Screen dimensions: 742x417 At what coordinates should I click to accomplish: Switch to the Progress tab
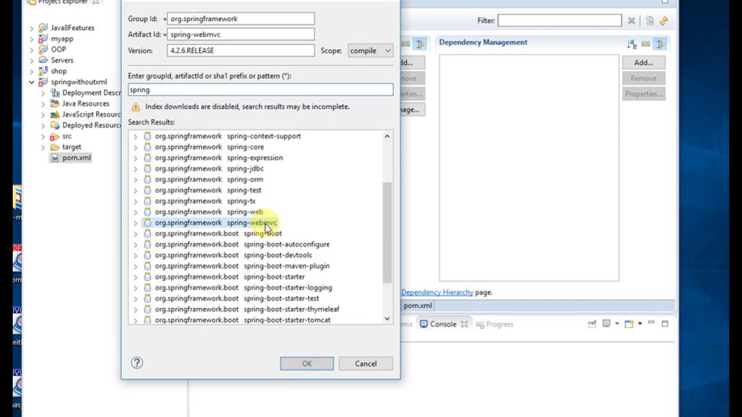coord(494,324)
